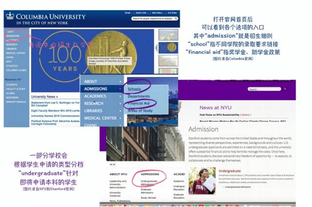Image resolution: width=312 pixels, height=207 pixels.
Task: Select COLUMBIA GLOBAL in left sidebar
Action: tap(16, 70)
